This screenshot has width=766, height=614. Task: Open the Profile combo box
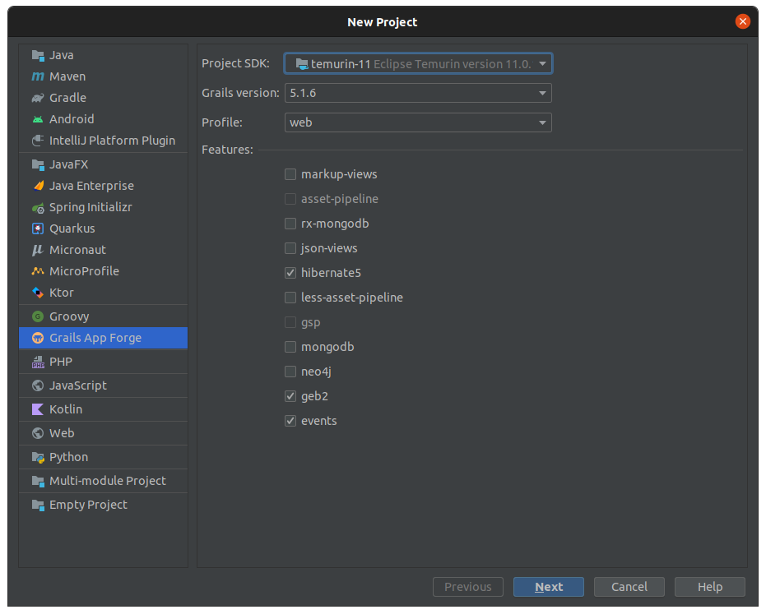[x=418, y=122]
